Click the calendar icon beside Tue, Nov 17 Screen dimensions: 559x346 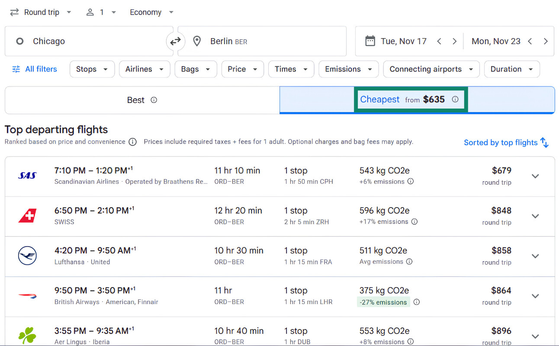point(370,42)
